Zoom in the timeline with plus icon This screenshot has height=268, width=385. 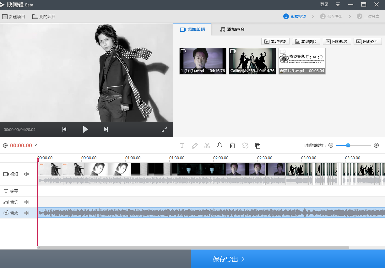pos(377,145)
